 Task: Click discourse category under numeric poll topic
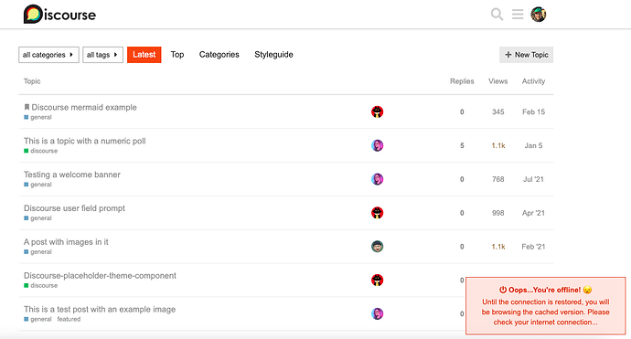coord(40,151)
